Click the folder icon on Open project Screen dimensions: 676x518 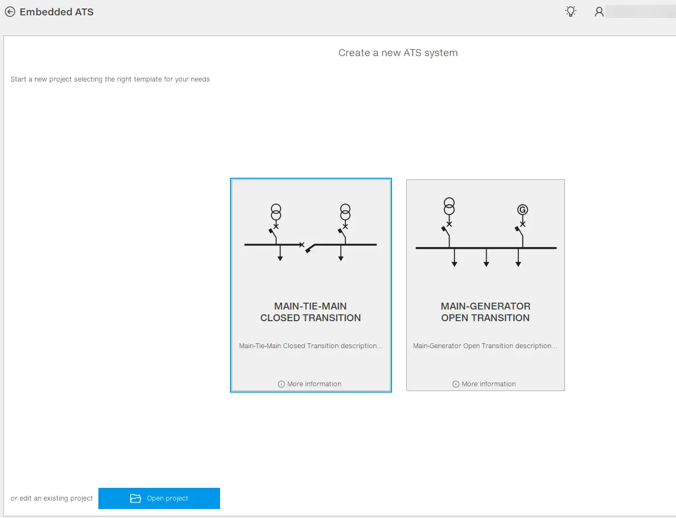[x=135, y=498]
